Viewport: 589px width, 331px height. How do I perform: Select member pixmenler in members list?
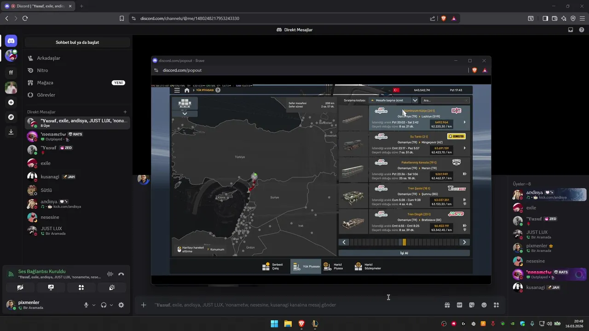coord(549,248)
